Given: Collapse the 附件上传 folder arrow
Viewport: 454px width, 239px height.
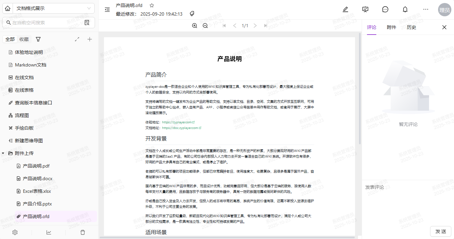Looking at the screenshot, I should [3, 153].
